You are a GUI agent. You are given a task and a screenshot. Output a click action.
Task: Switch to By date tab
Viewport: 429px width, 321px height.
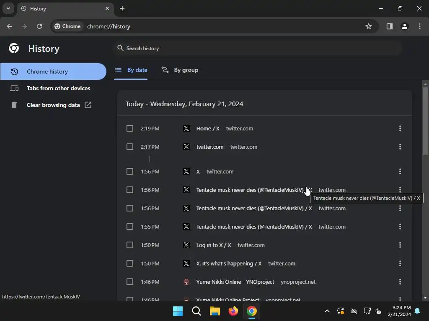[x=131, y=70]
